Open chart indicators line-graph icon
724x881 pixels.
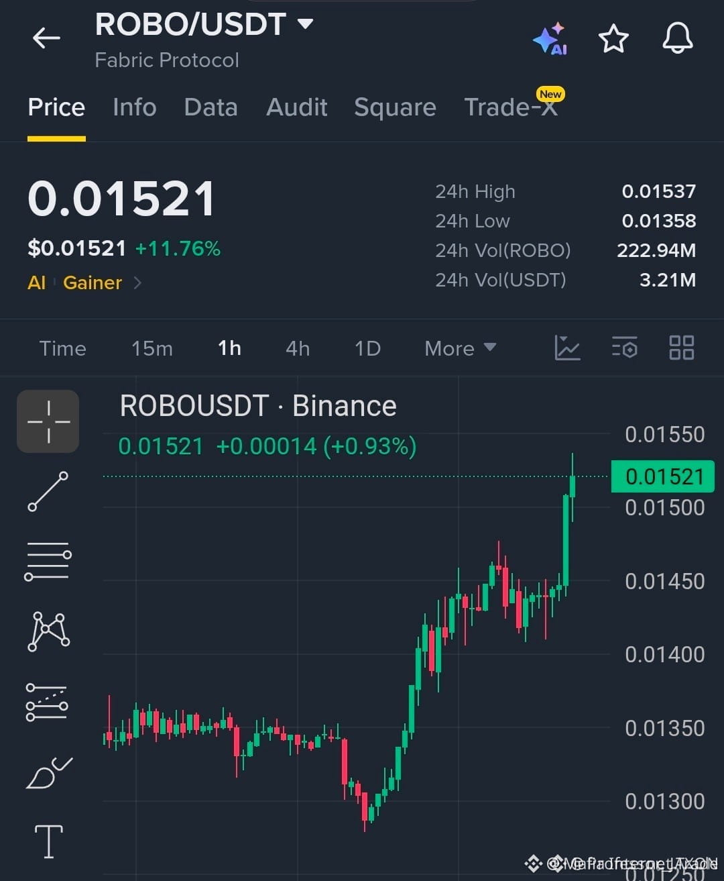coord(567,348)
